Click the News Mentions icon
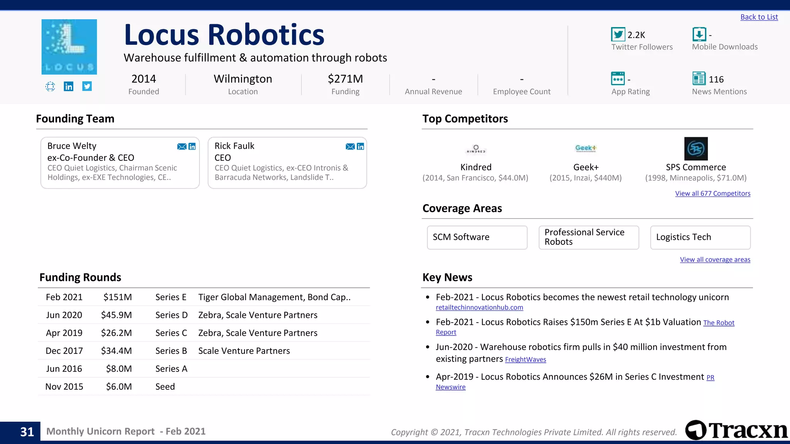The width and height of the screenshot is (790, 444). point(699,79)
